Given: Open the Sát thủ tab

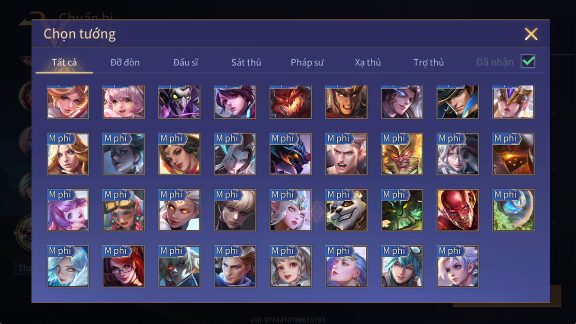Looking at the screenshot, I should point(246,62).
